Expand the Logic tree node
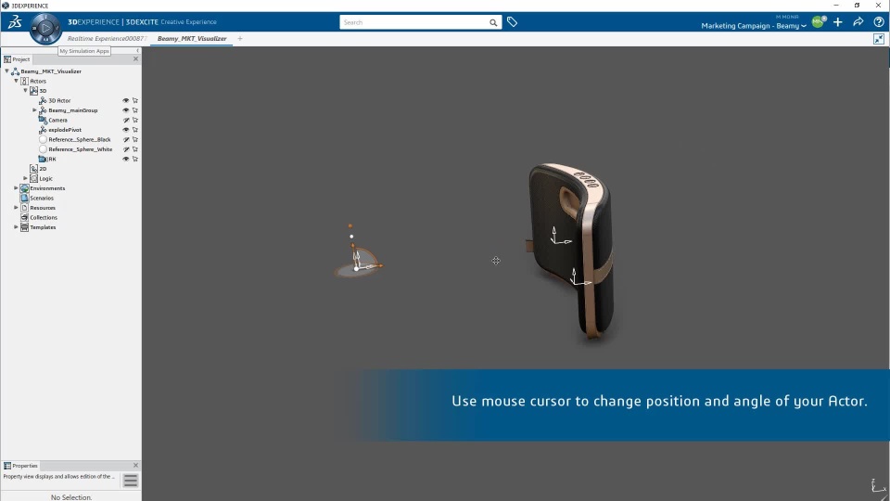Image resolution: width=890 pixels, height=501 pixels. pyautogui.click(x=25, y=178)
